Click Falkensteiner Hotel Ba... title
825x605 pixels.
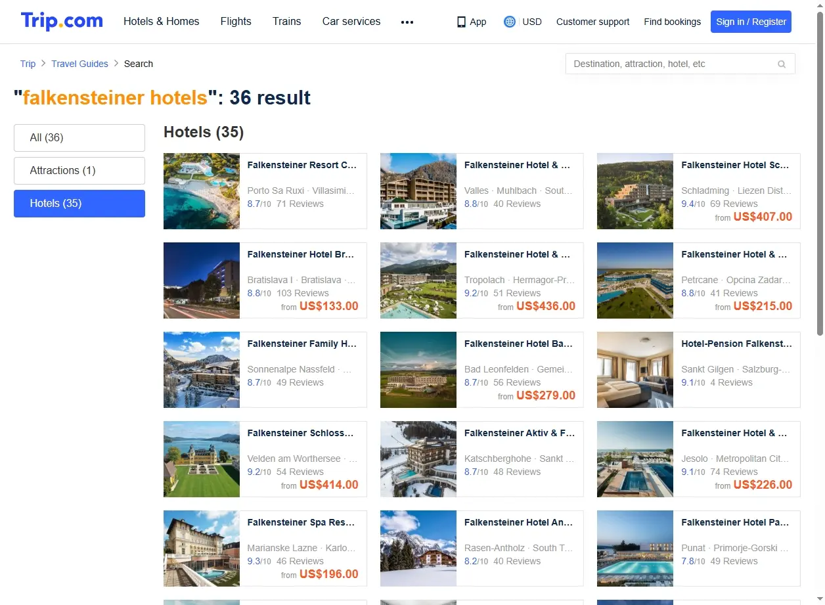[x=518, y=344]
